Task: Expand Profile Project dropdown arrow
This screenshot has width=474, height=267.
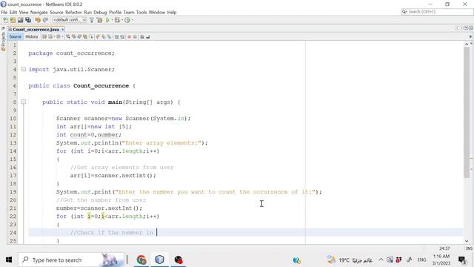Action: point(133,20)
